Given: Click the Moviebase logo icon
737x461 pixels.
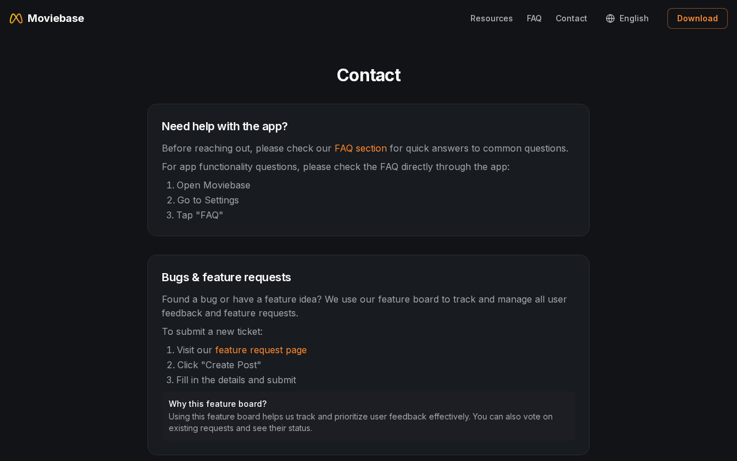Looking at the screenshot, I should point(16,18).
